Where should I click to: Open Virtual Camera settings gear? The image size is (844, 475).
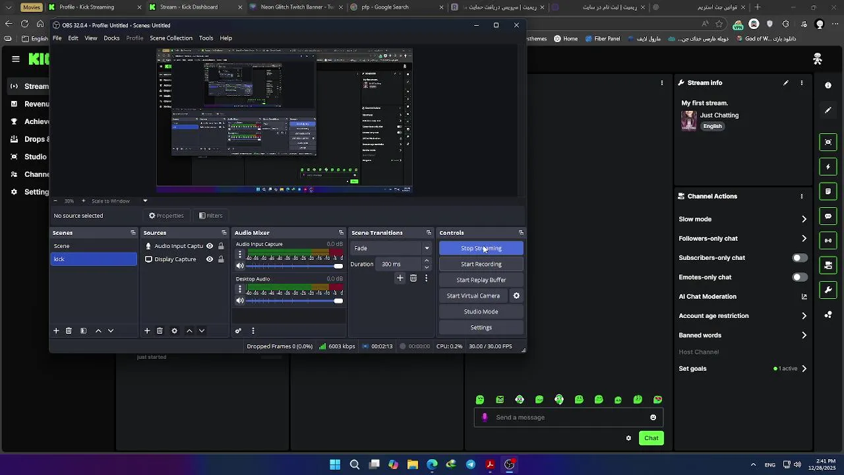click(x=516, y=296)
